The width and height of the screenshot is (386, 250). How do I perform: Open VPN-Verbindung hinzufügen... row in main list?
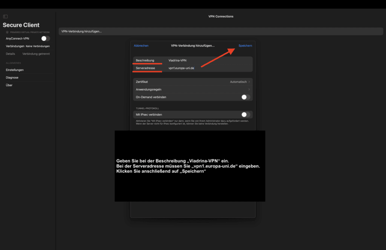point(221,31)
